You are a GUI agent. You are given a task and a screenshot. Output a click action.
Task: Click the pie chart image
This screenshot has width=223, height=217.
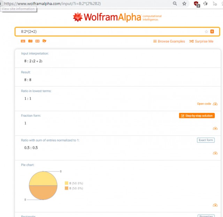pos(43,185)
